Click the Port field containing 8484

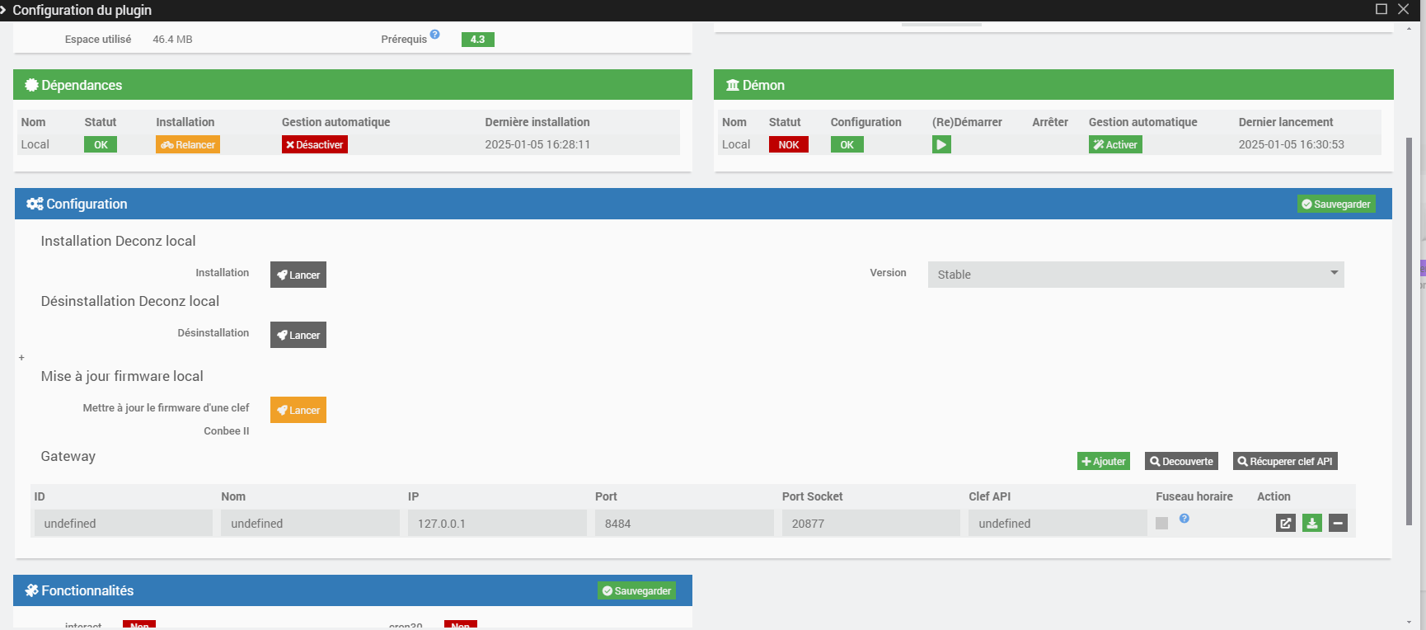coord(684,523)
